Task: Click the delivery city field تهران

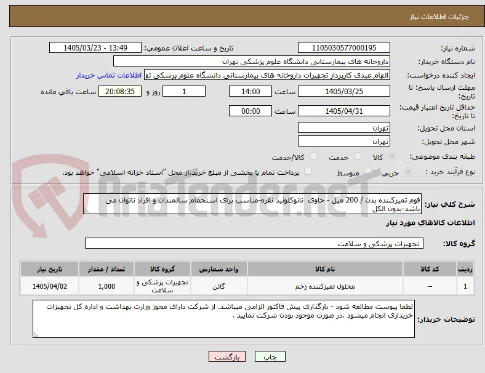Action: pos(343,142)
